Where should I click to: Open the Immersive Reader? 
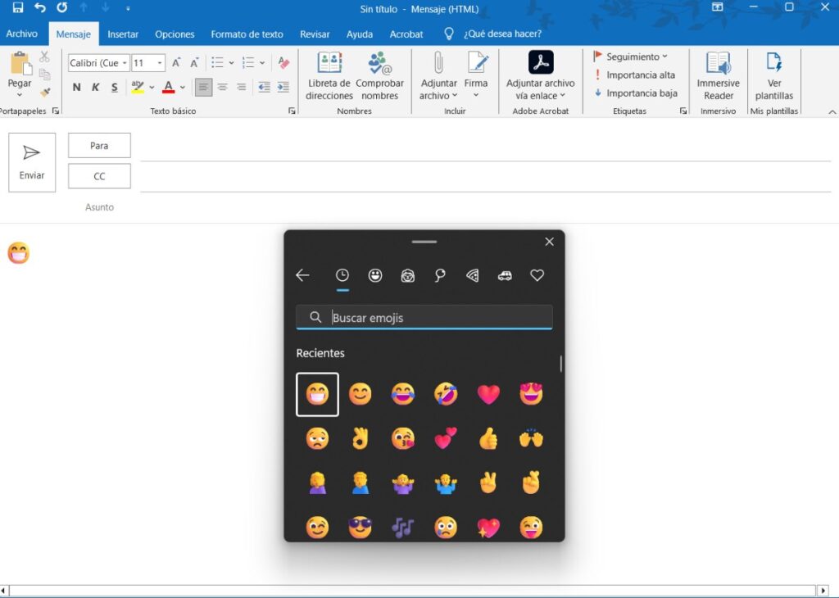click(718, 75)
